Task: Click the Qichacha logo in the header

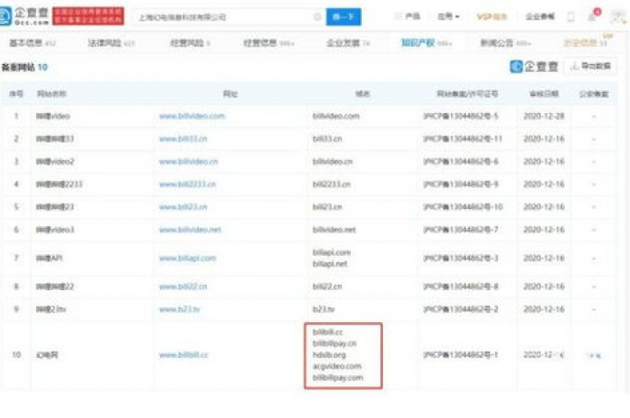Action: (25, 16)
